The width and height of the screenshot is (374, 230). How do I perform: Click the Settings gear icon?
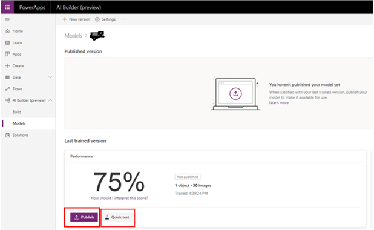(x=97, y=19)
